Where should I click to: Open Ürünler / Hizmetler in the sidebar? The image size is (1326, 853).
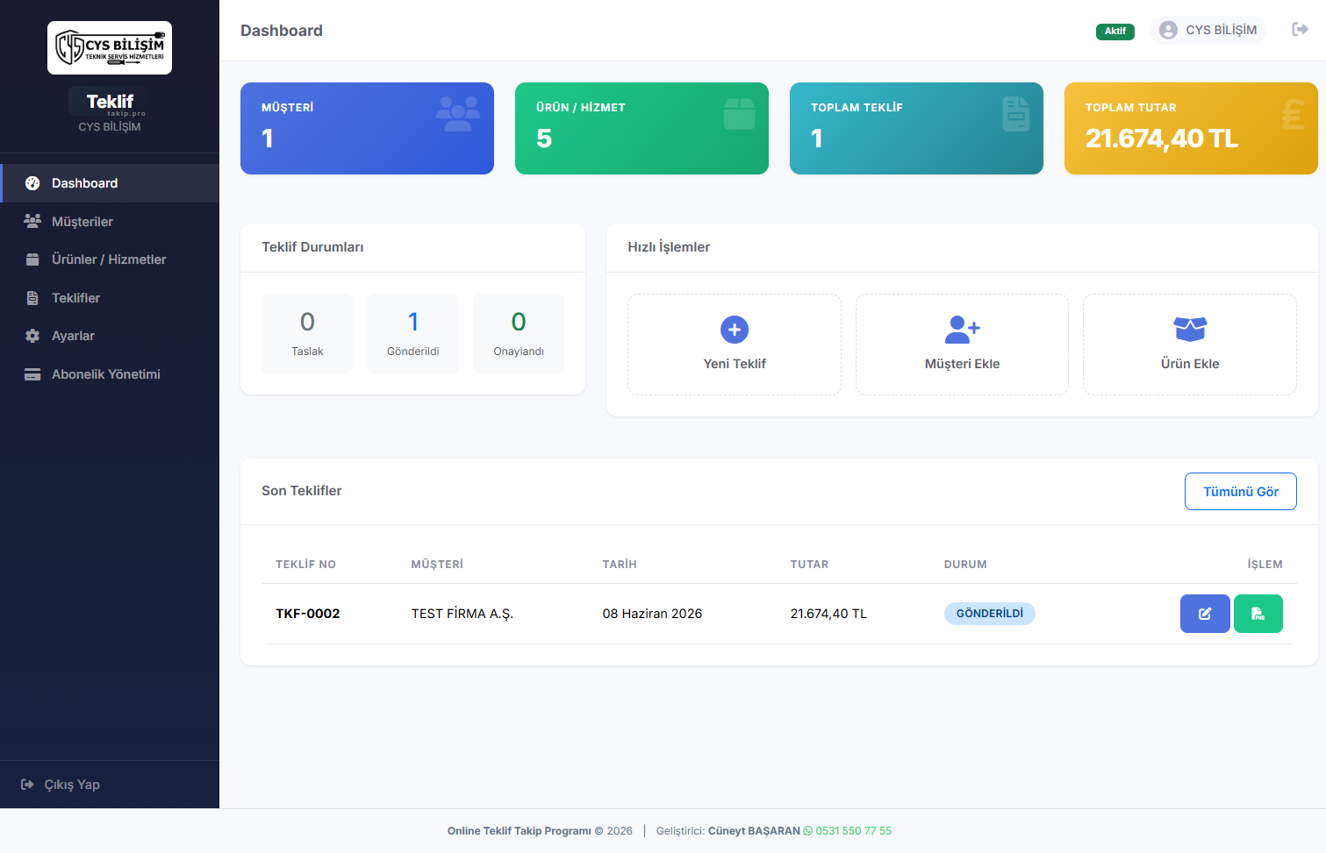110,259
